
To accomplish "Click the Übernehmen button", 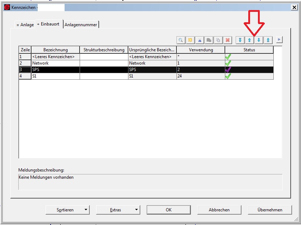I will [270, 210].
